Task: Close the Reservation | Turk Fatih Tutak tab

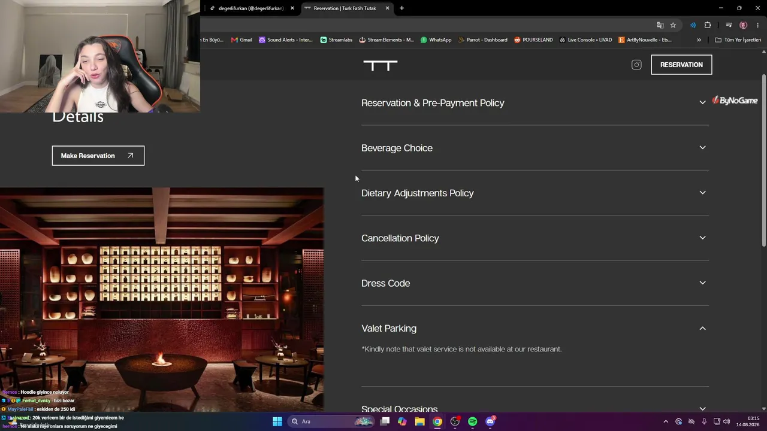Action: tap(387, 8)
